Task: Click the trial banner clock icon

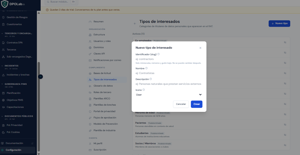Action: [x=47, y=10]
